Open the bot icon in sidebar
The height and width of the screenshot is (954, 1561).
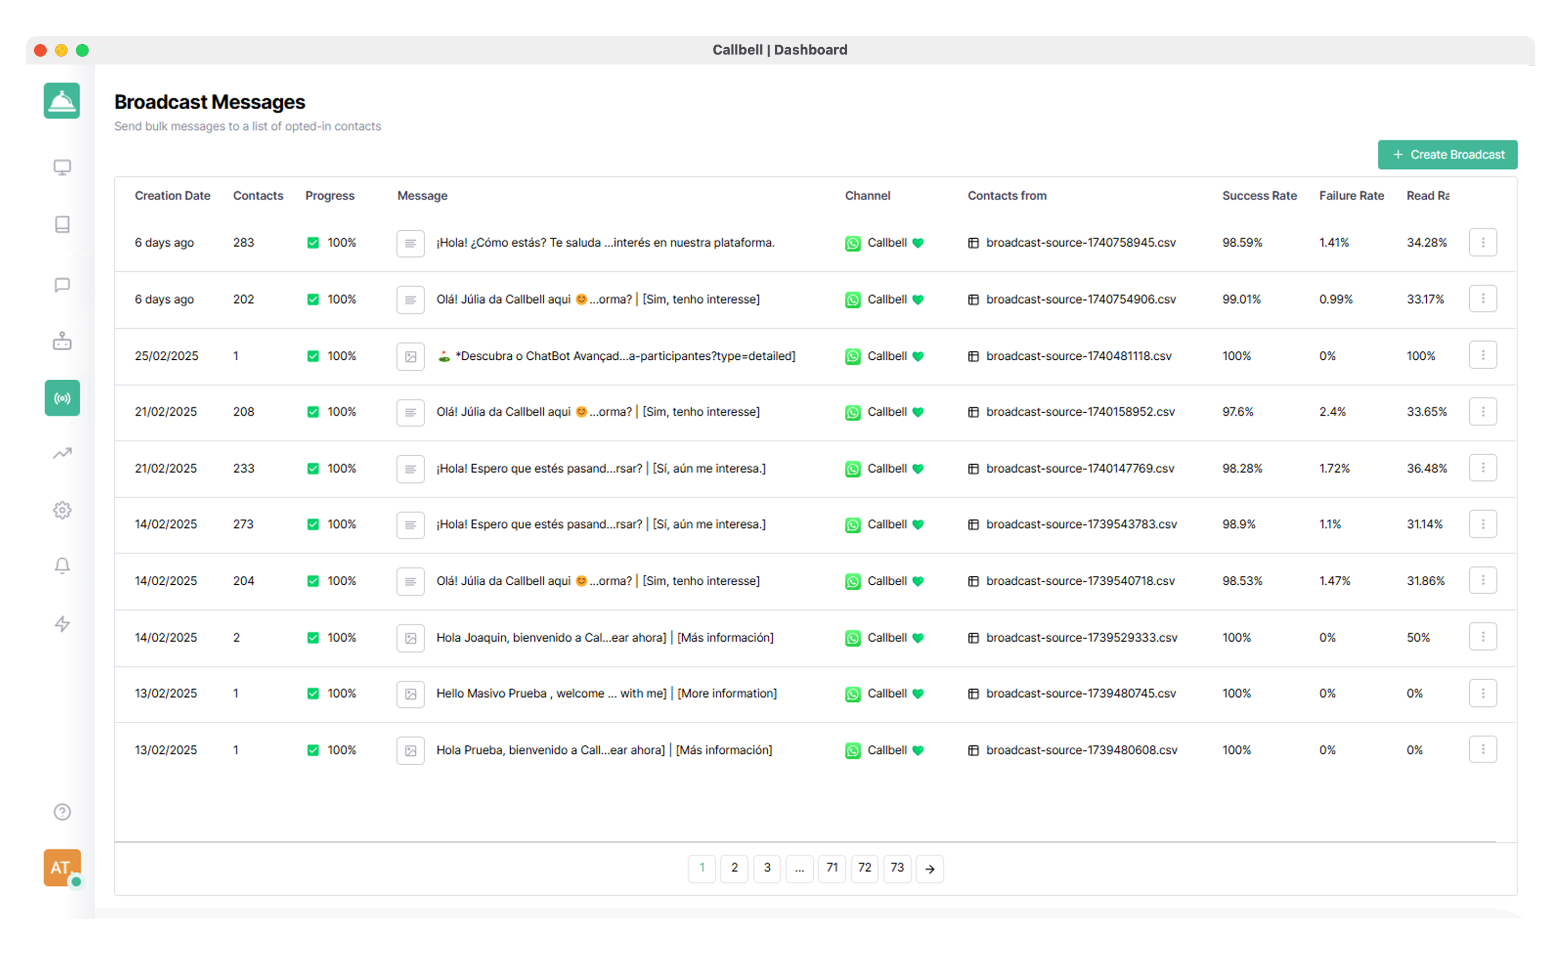pyautogui.click(x=62, y=341)
